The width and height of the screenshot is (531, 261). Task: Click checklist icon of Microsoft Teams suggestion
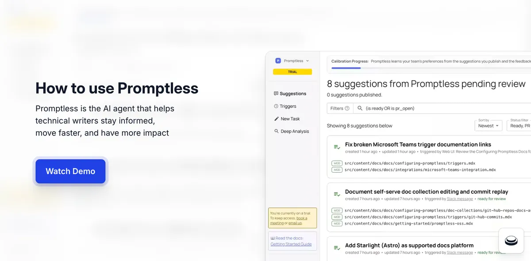click(x=337, y=147)
